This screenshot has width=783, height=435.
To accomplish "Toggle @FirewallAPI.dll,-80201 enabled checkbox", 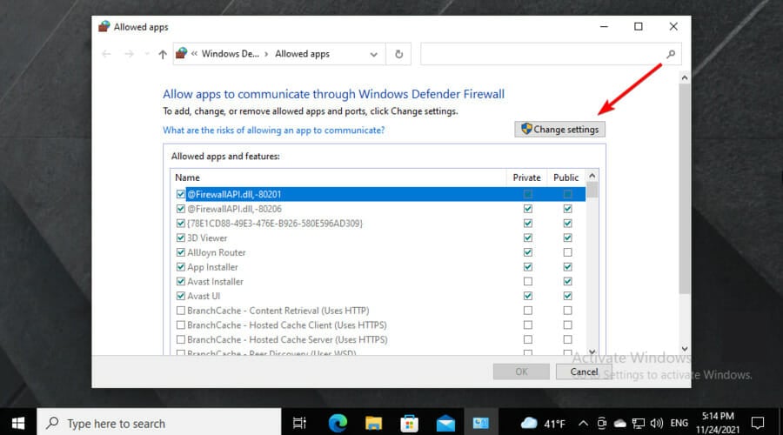I will (181, 194).
